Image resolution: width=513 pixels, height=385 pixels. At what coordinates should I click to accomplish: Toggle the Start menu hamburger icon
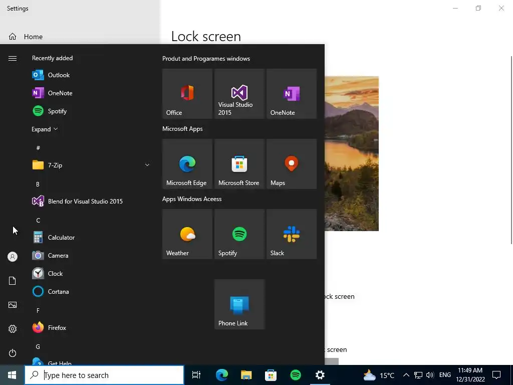pyautogui.click(x=13, y=58)
